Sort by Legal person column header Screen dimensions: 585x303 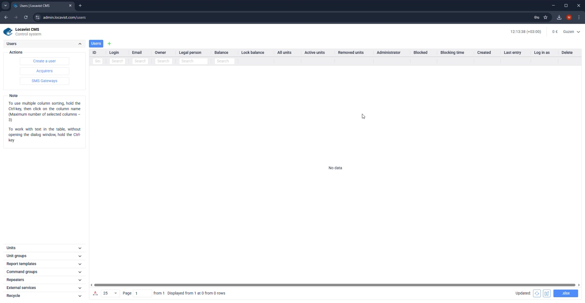click(190, 53)
